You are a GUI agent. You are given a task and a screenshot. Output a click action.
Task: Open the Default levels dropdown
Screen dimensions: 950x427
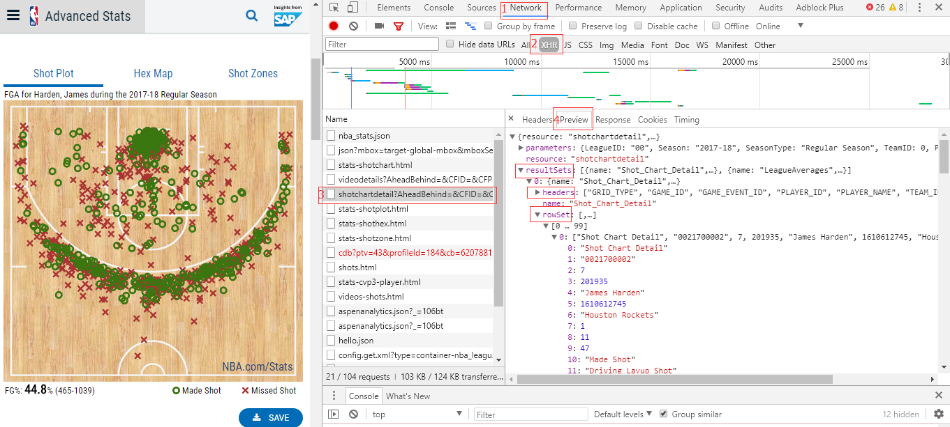pos(623,414)
